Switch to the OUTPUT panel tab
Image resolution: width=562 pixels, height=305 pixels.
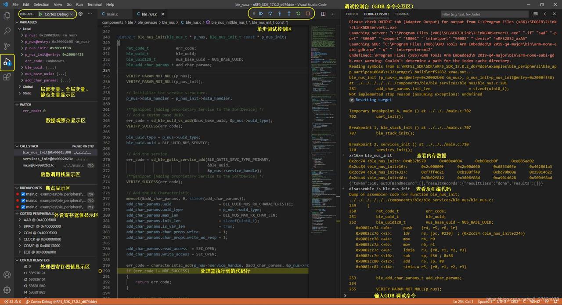[352, 14]
